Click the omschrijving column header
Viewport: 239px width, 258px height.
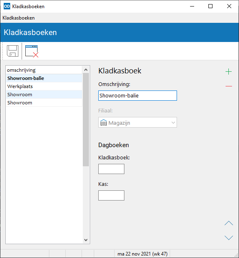[x=44, y=70]
